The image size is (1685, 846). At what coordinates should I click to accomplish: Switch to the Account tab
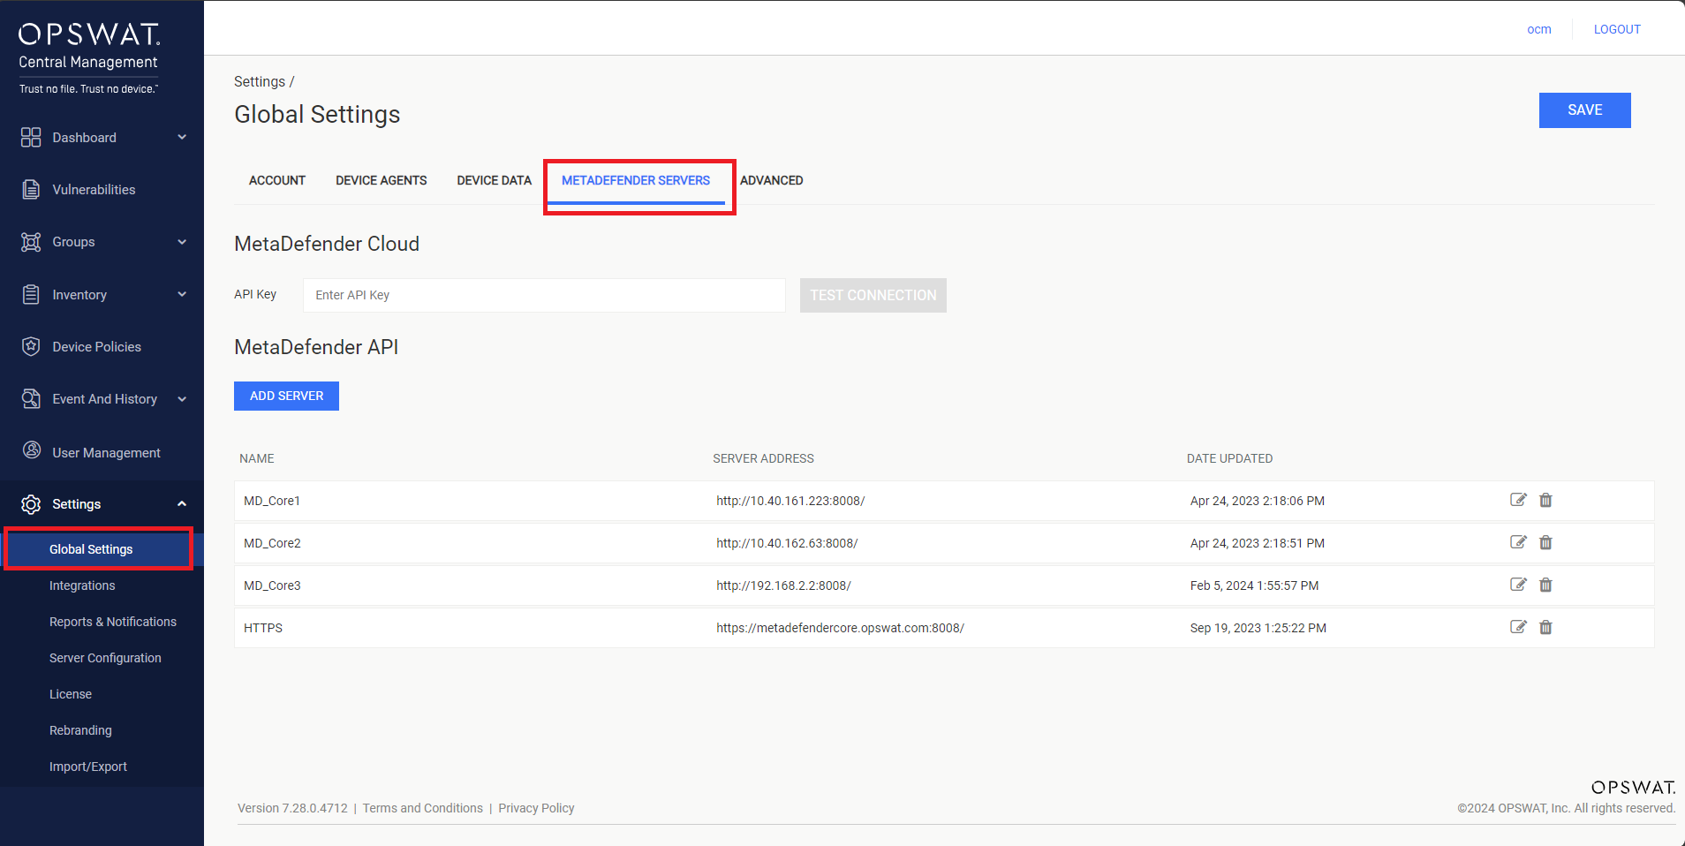pyautogui.click(x=277, y=180)
